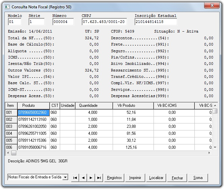The image size is (224, 189).
Task: Click the Inscrição Estadual field
Action: click(156, 22)
